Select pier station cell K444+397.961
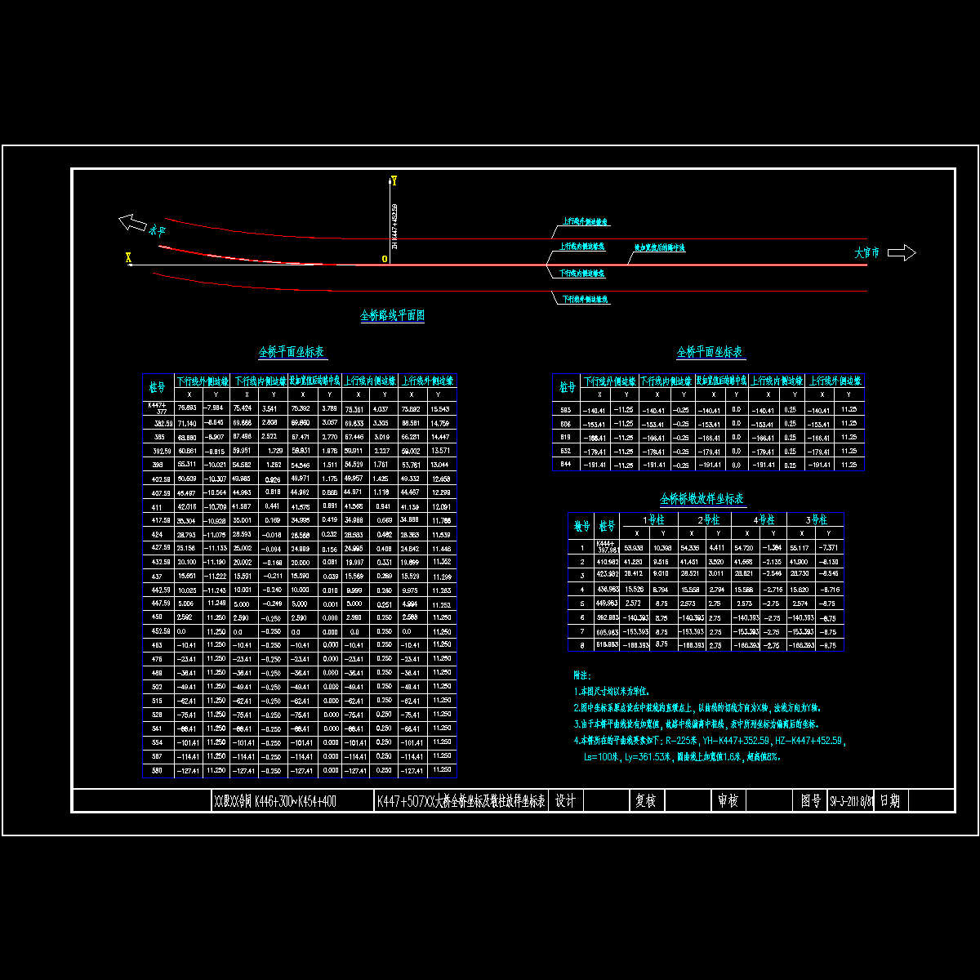 click(607, 547)
